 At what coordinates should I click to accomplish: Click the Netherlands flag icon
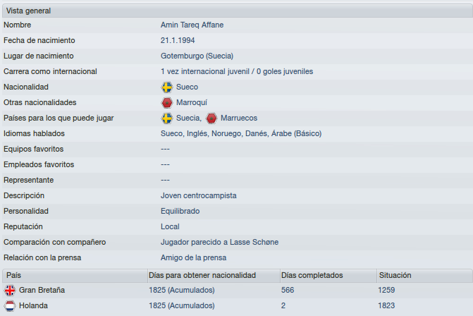pyautogui.click(x=10, y=305)
